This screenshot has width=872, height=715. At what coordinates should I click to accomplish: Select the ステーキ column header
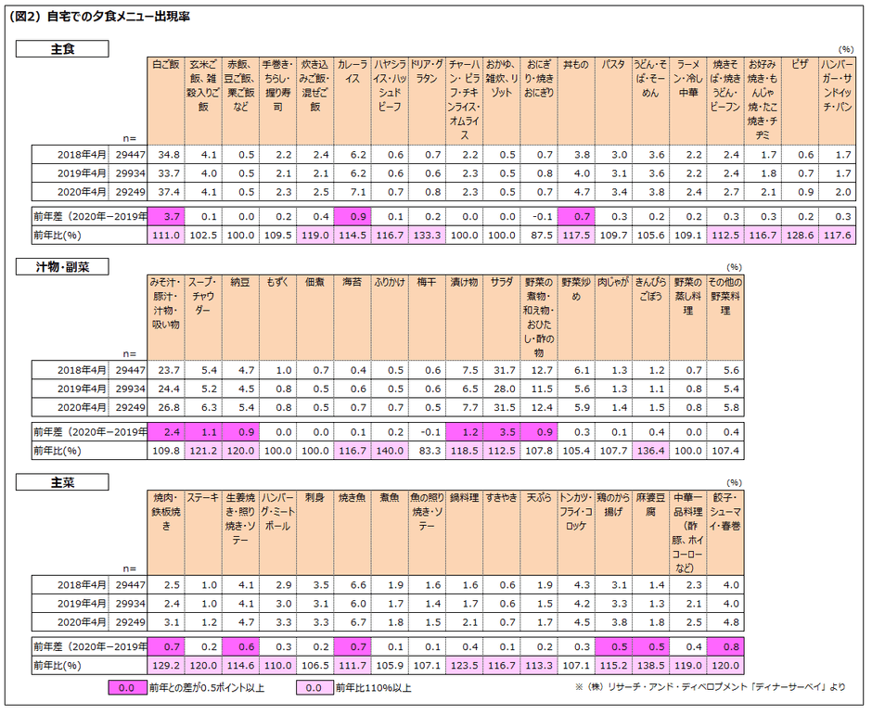[203, 532]
